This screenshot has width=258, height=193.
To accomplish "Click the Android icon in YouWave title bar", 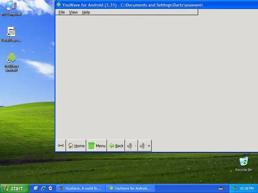I will pos(59,5).
